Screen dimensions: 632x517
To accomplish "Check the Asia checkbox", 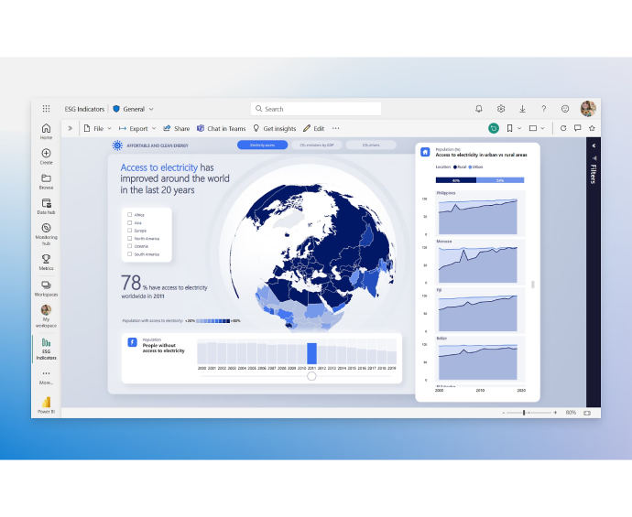I will click(129, 222).
